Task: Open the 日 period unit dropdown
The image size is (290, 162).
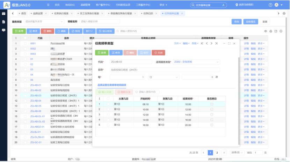Action: [x=164, y=77]
